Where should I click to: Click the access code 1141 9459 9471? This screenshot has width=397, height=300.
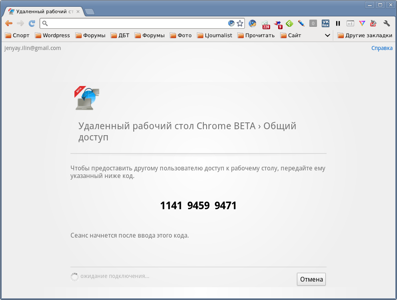coord(198,206)
